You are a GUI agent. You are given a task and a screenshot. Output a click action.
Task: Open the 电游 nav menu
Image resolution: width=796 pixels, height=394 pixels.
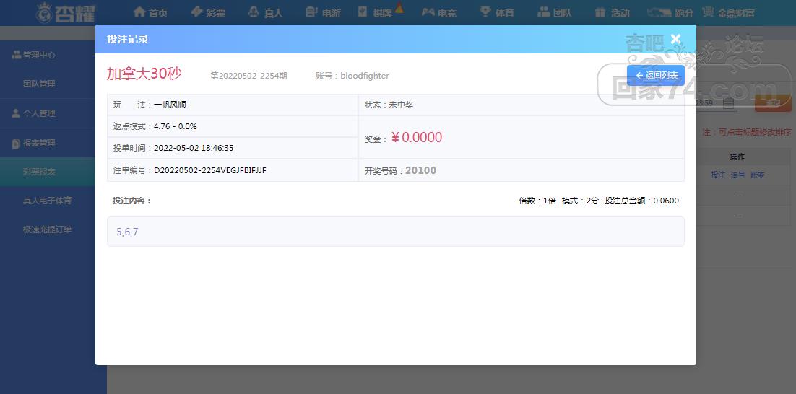pos(324,12)
